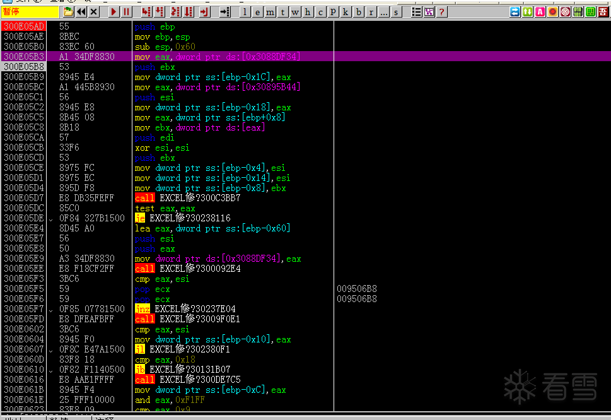
Task: Click the Step into toolbar icon
Action: click(x=146, y=12)
